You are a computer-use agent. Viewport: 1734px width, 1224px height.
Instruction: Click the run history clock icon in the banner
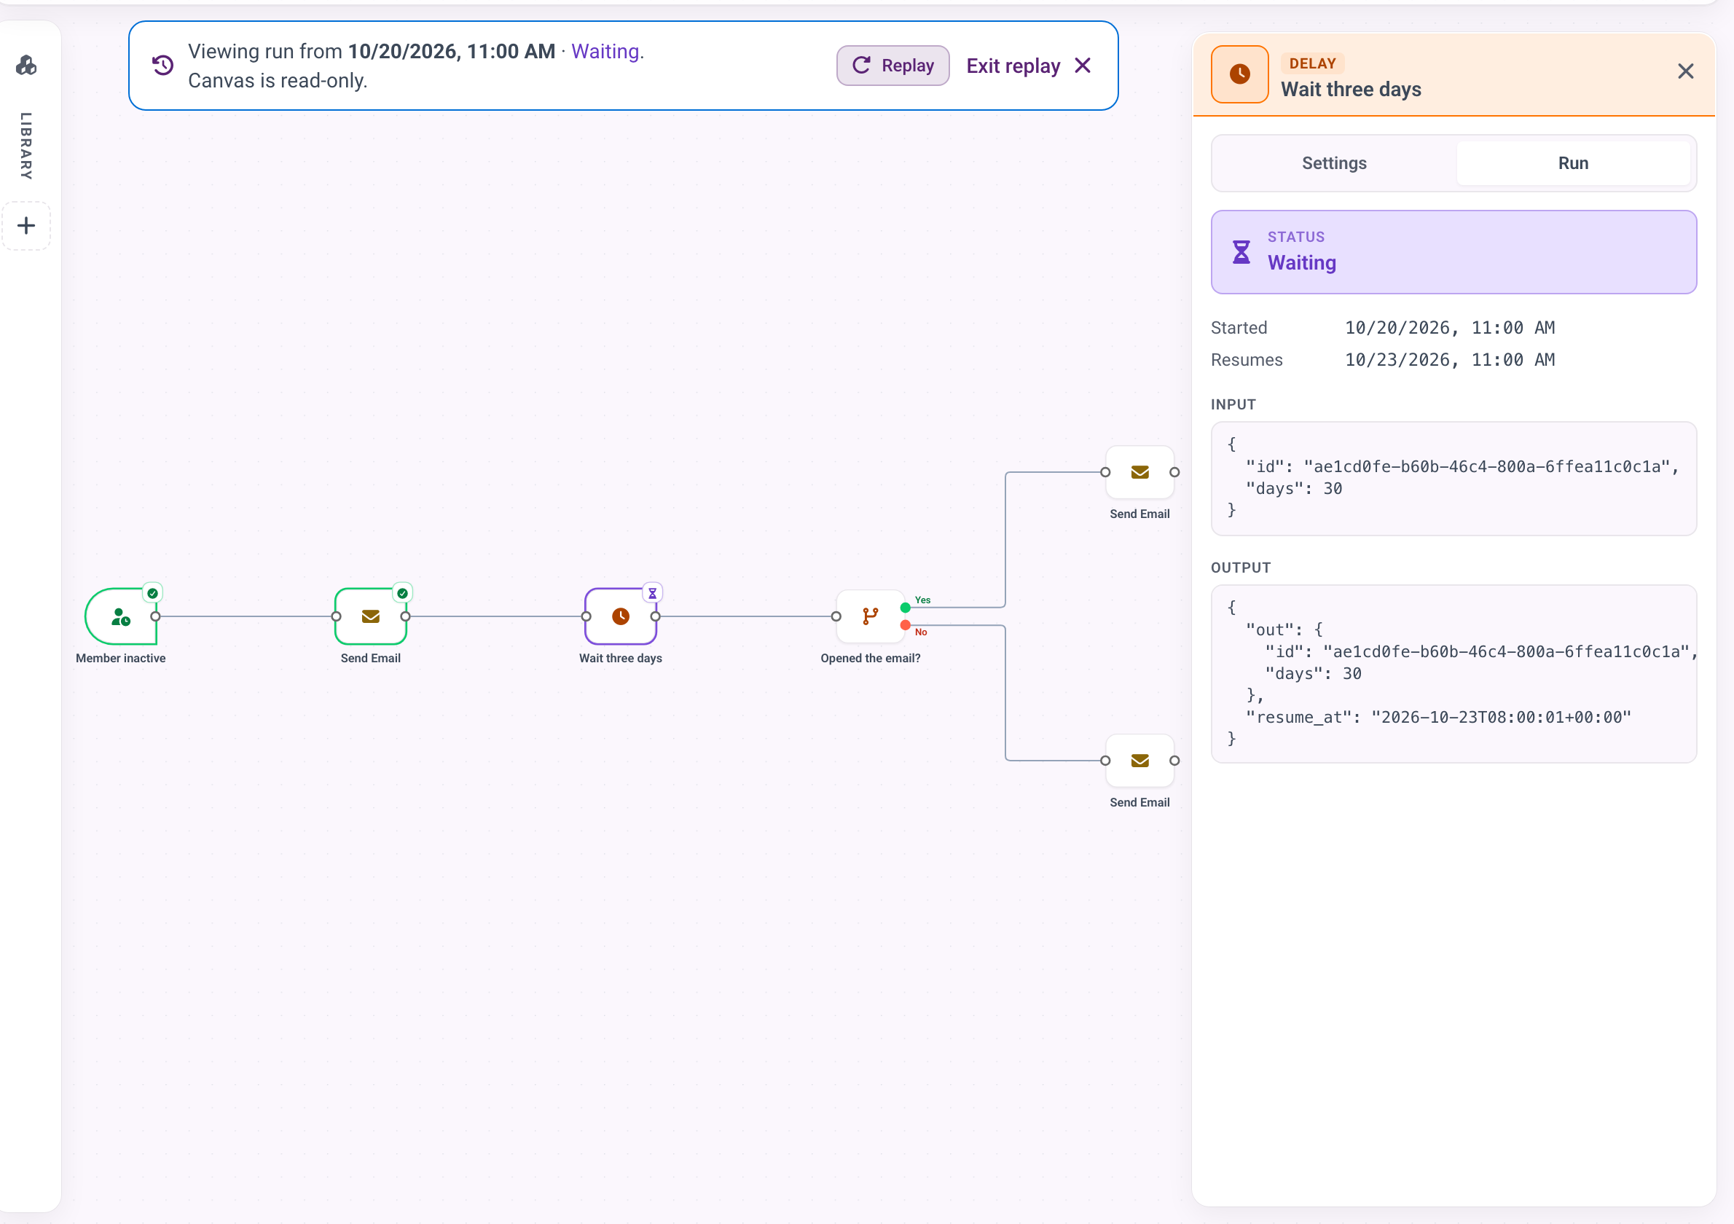pyautogui.click(x=162, y=66)
